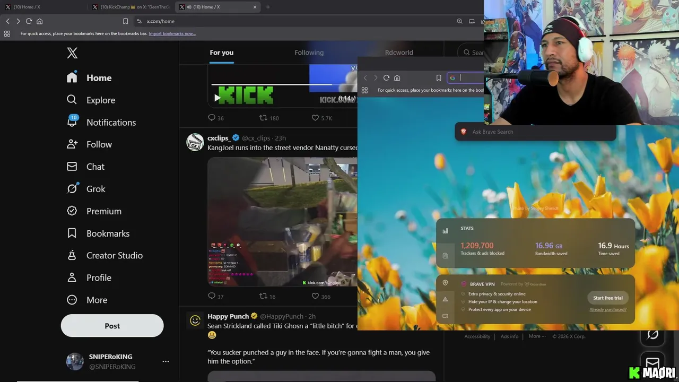This screenshot has width=679, height=382.
Task: Go to browser home page in main window
Action: click(x=39, y=21)
